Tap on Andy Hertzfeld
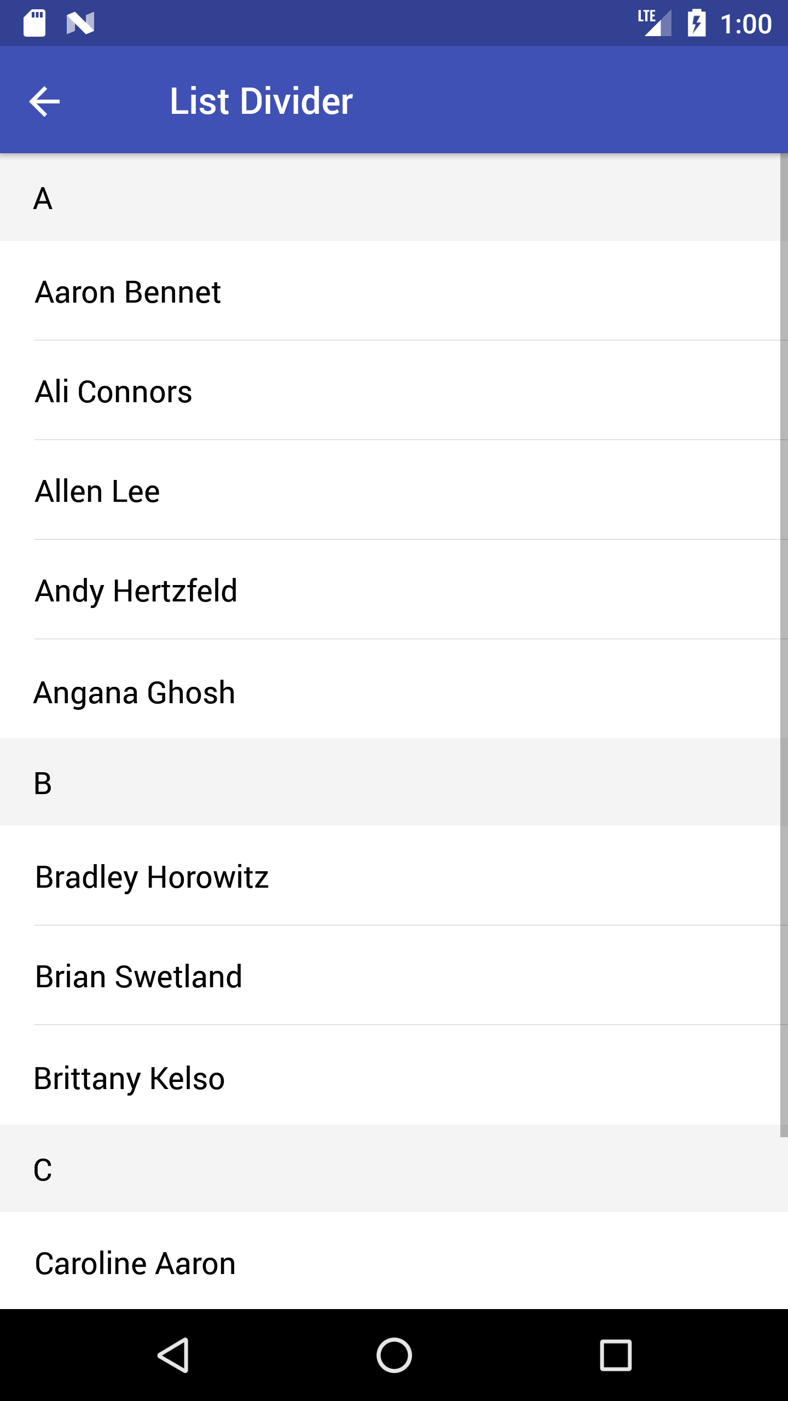The height and width of the screenshot is (1401, 788). coord(136,590)
